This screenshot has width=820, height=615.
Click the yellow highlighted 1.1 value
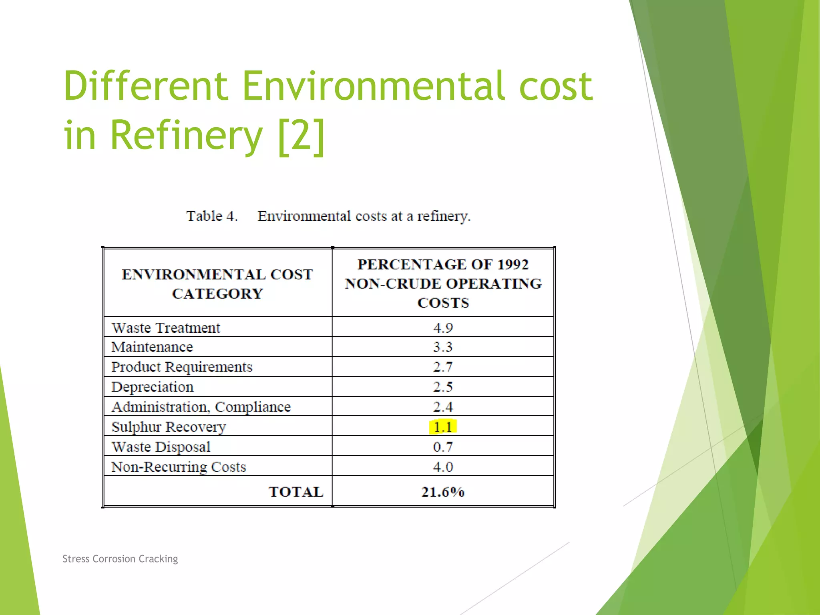coord(443,427)
